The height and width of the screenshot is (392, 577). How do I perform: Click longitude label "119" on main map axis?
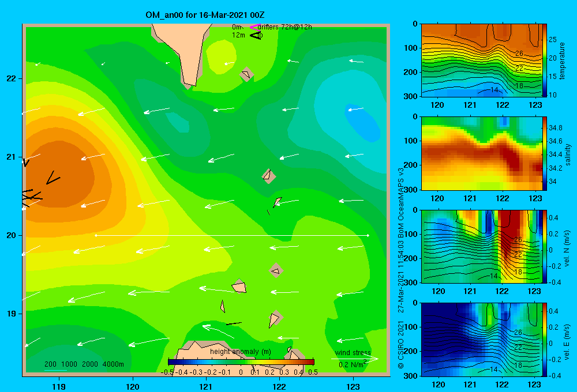[59, 387]
